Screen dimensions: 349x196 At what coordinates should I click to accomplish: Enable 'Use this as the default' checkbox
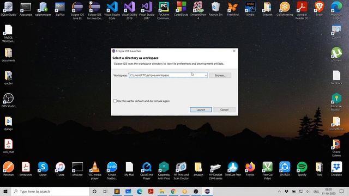click(x=115, y=101)
